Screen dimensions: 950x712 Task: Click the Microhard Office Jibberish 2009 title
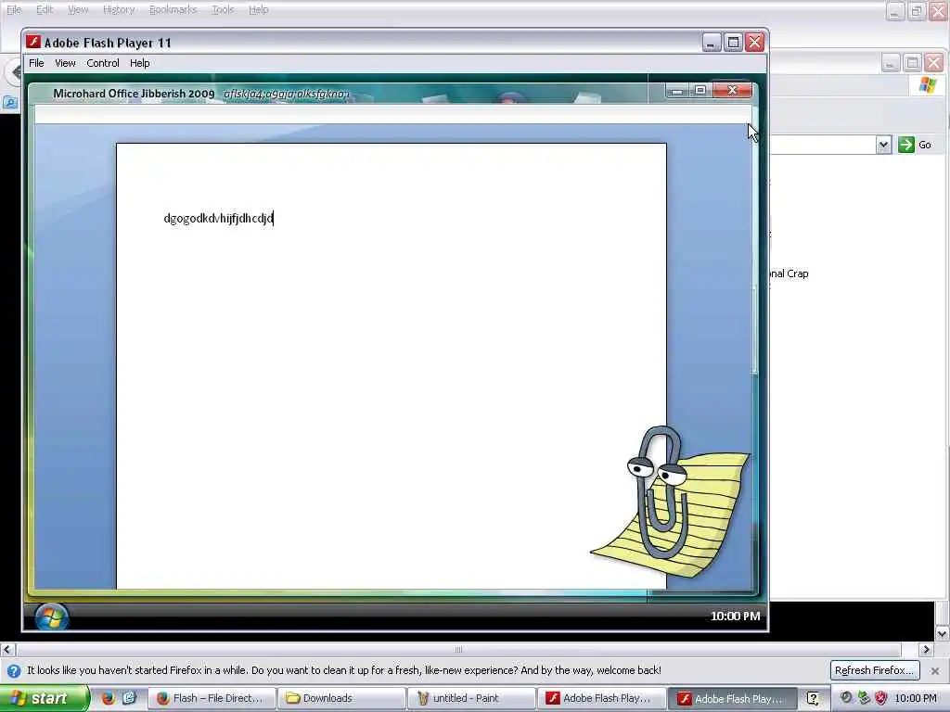(x=134, y=94)
